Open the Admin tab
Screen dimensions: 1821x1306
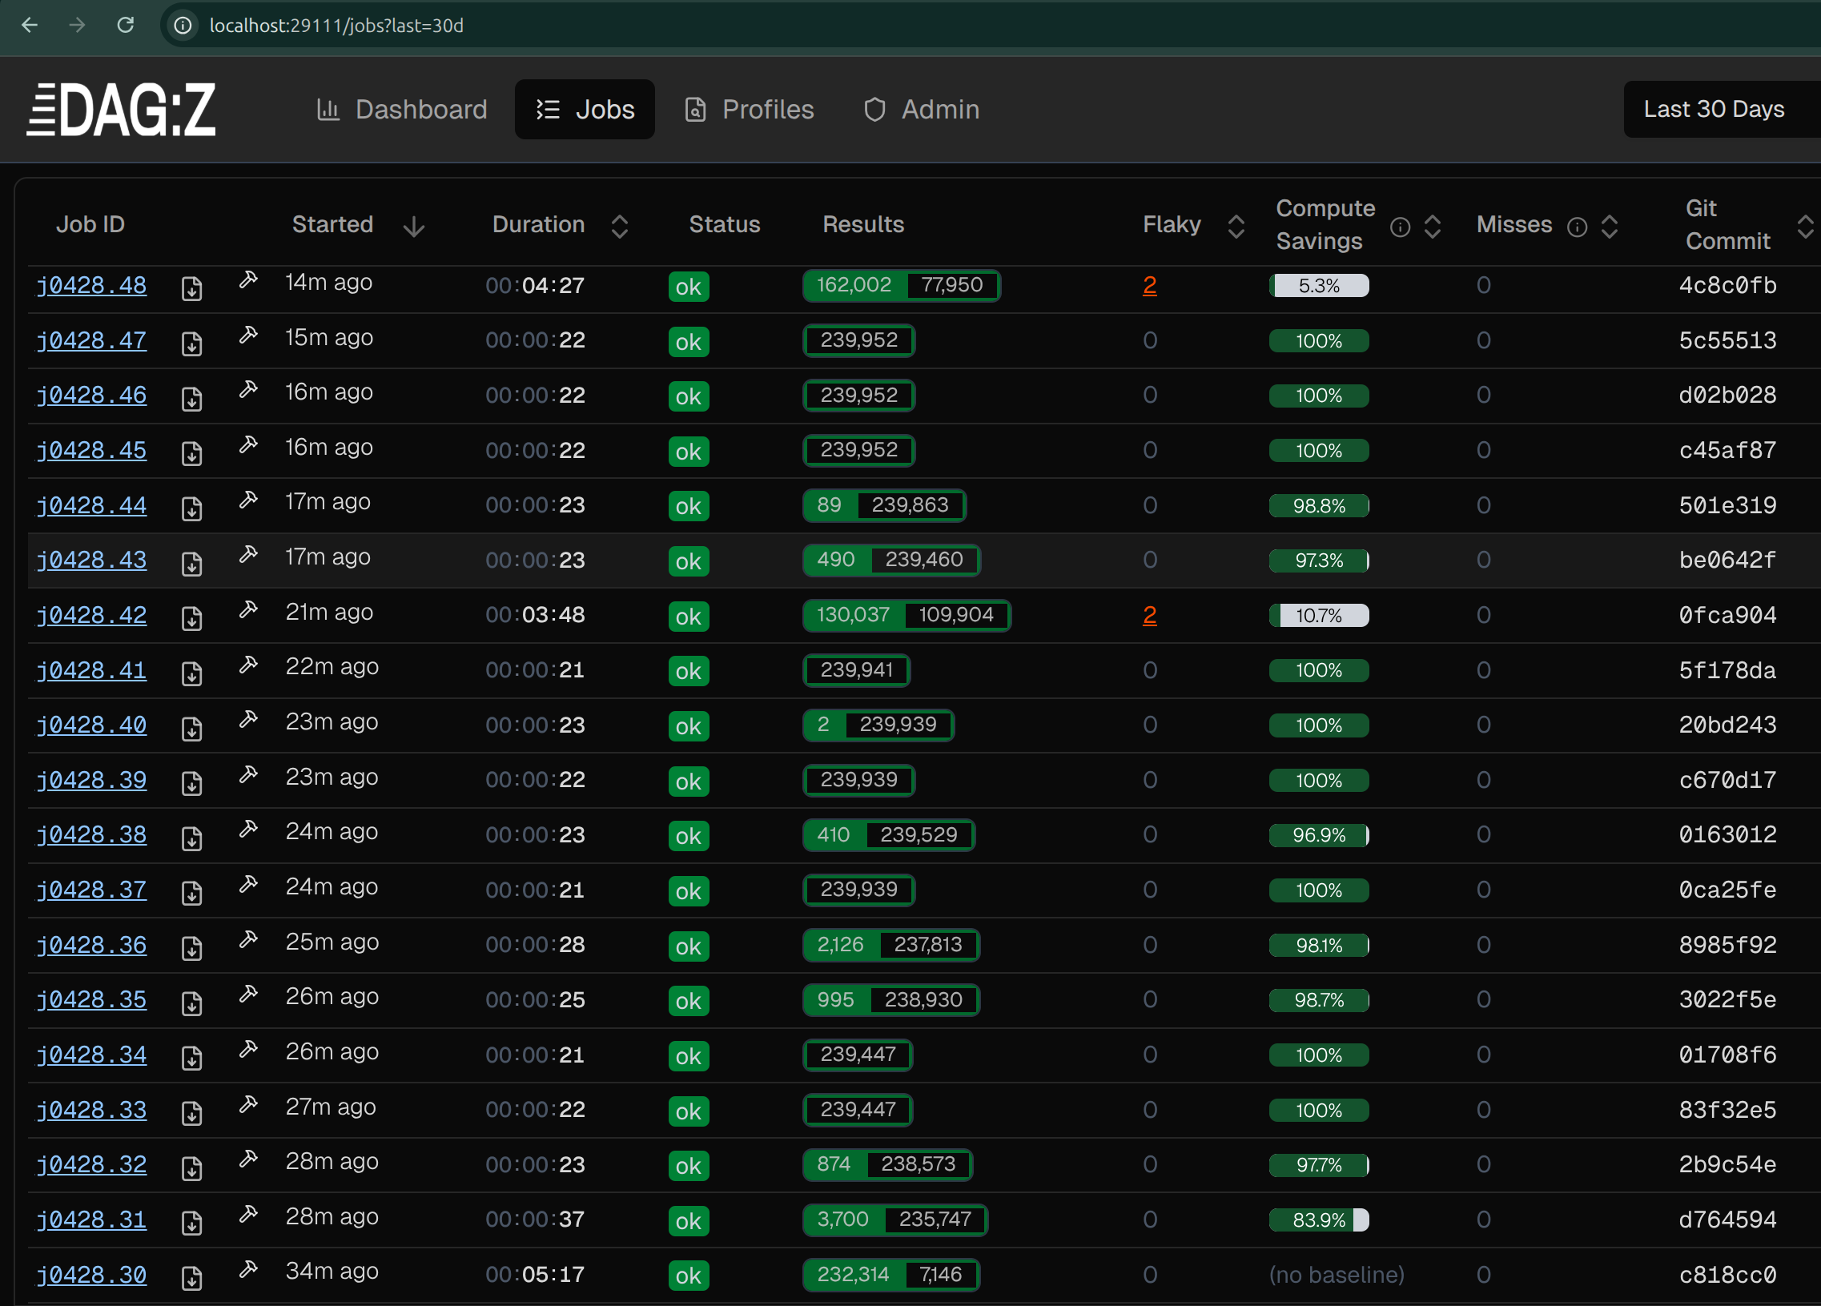[922, 109]
